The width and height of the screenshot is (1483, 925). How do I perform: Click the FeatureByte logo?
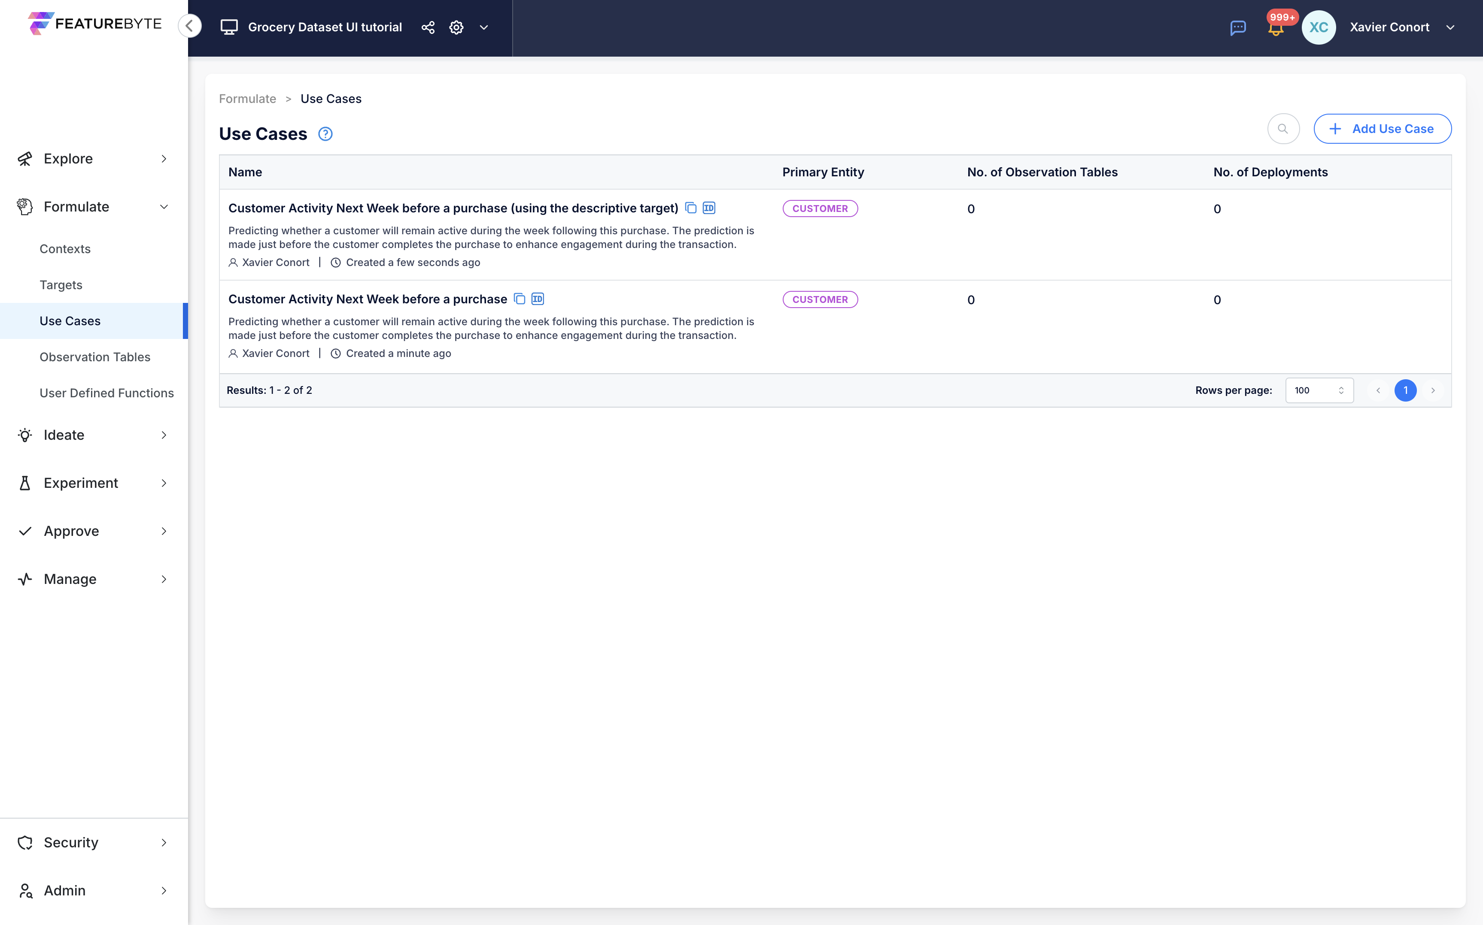pyautogui.click(x=95, y=24)
